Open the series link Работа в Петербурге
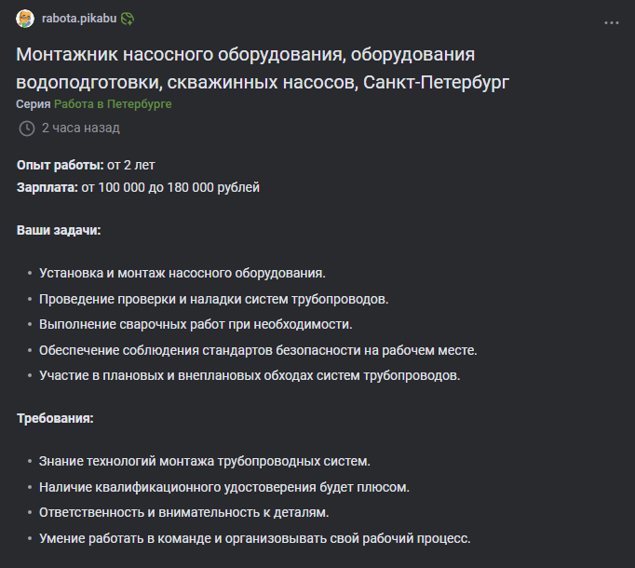 113,104
